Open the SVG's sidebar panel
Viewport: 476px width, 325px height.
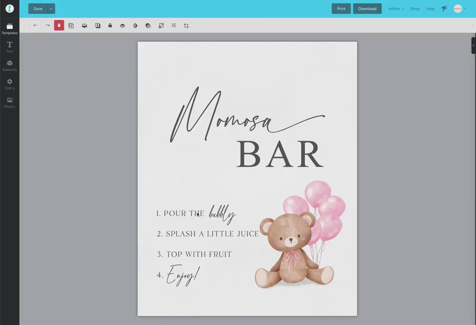(10, 84)
